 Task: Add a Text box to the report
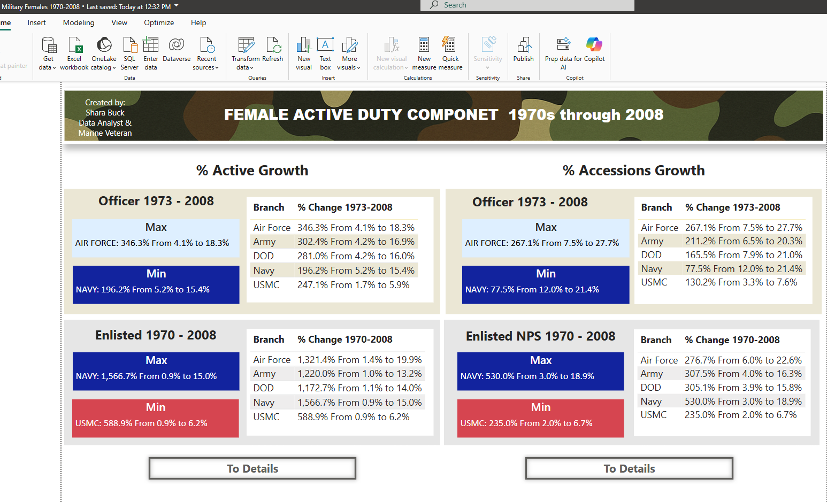(325, 53)
